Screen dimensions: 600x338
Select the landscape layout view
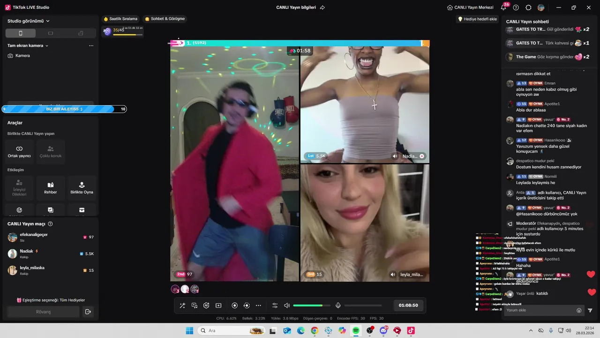pyautogui.click(x=51, y=33)
